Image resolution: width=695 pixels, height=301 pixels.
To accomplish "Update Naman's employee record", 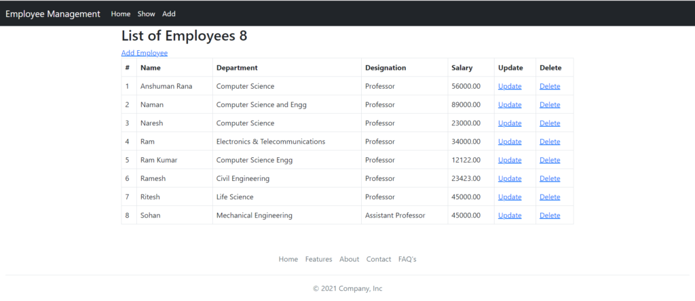I will click(x=510, y=105).
